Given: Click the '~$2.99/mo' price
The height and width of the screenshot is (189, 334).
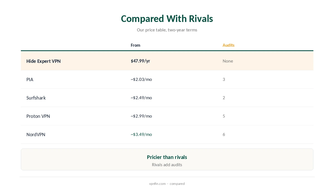Looking at the screenshot, I should click(x=141, y=116).
